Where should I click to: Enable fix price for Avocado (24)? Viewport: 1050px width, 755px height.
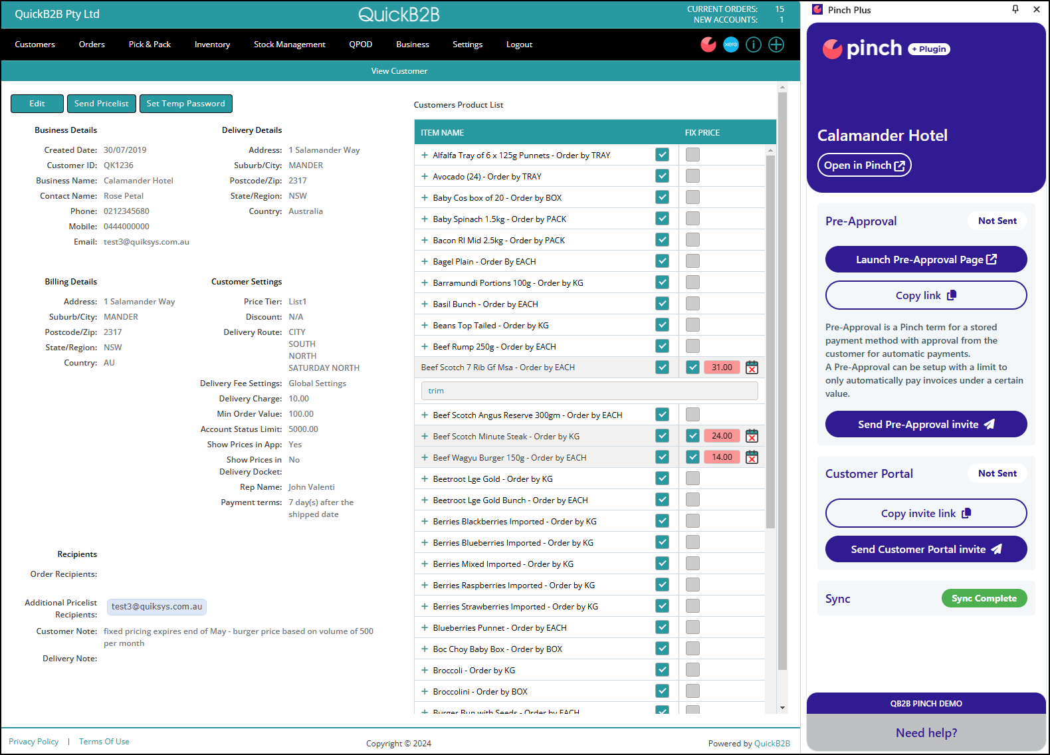(692, 175)
